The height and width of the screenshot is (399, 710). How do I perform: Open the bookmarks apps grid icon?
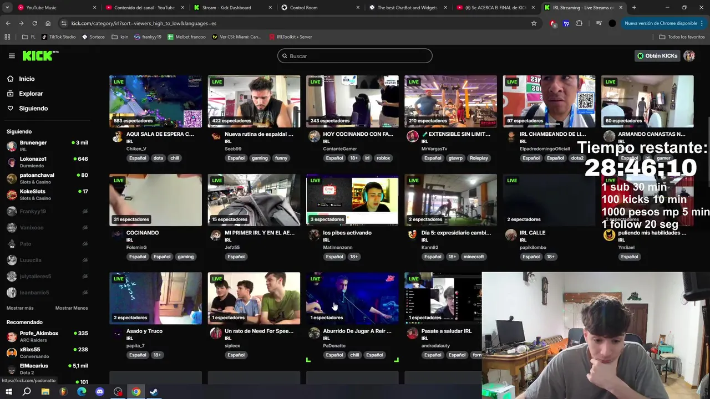[7, 37]
